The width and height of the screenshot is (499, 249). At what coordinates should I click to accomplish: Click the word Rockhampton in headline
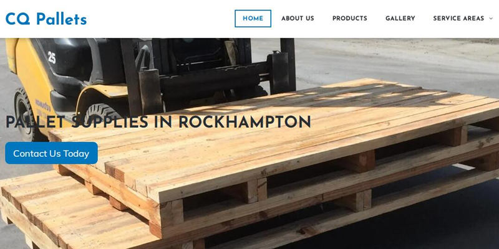pyautogui.click(x=245, y=122)
